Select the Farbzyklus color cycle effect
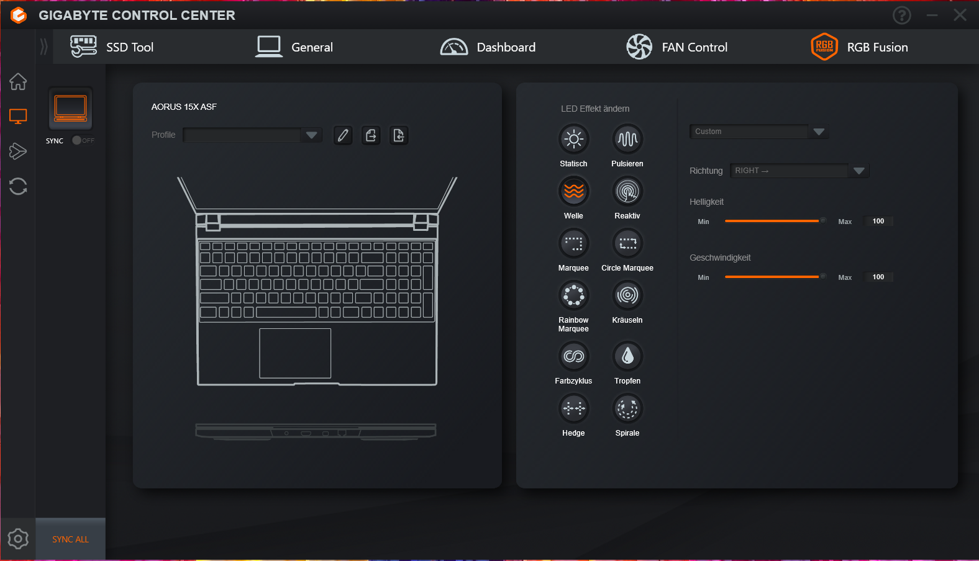This screenshot has height=561, width=979. click(573, 356)
